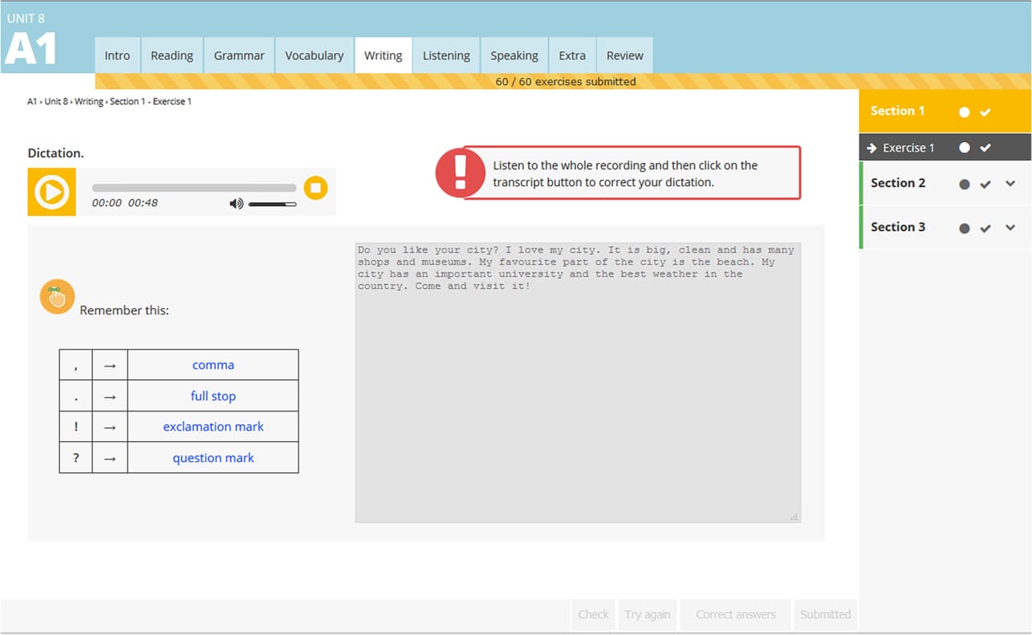Click the arrow icon beside Exercise 1
Viewport: 1032px width, 635px height.
pos(872,148)
